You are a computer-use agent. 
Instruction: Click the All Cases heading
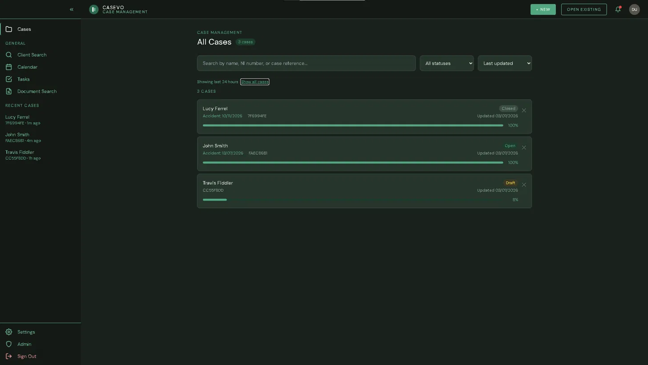click(x=214, y=42)
